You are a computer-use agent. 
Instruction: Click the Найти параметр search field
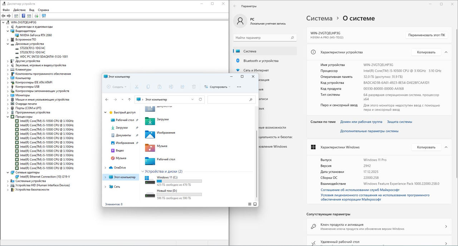pos(265,37)
